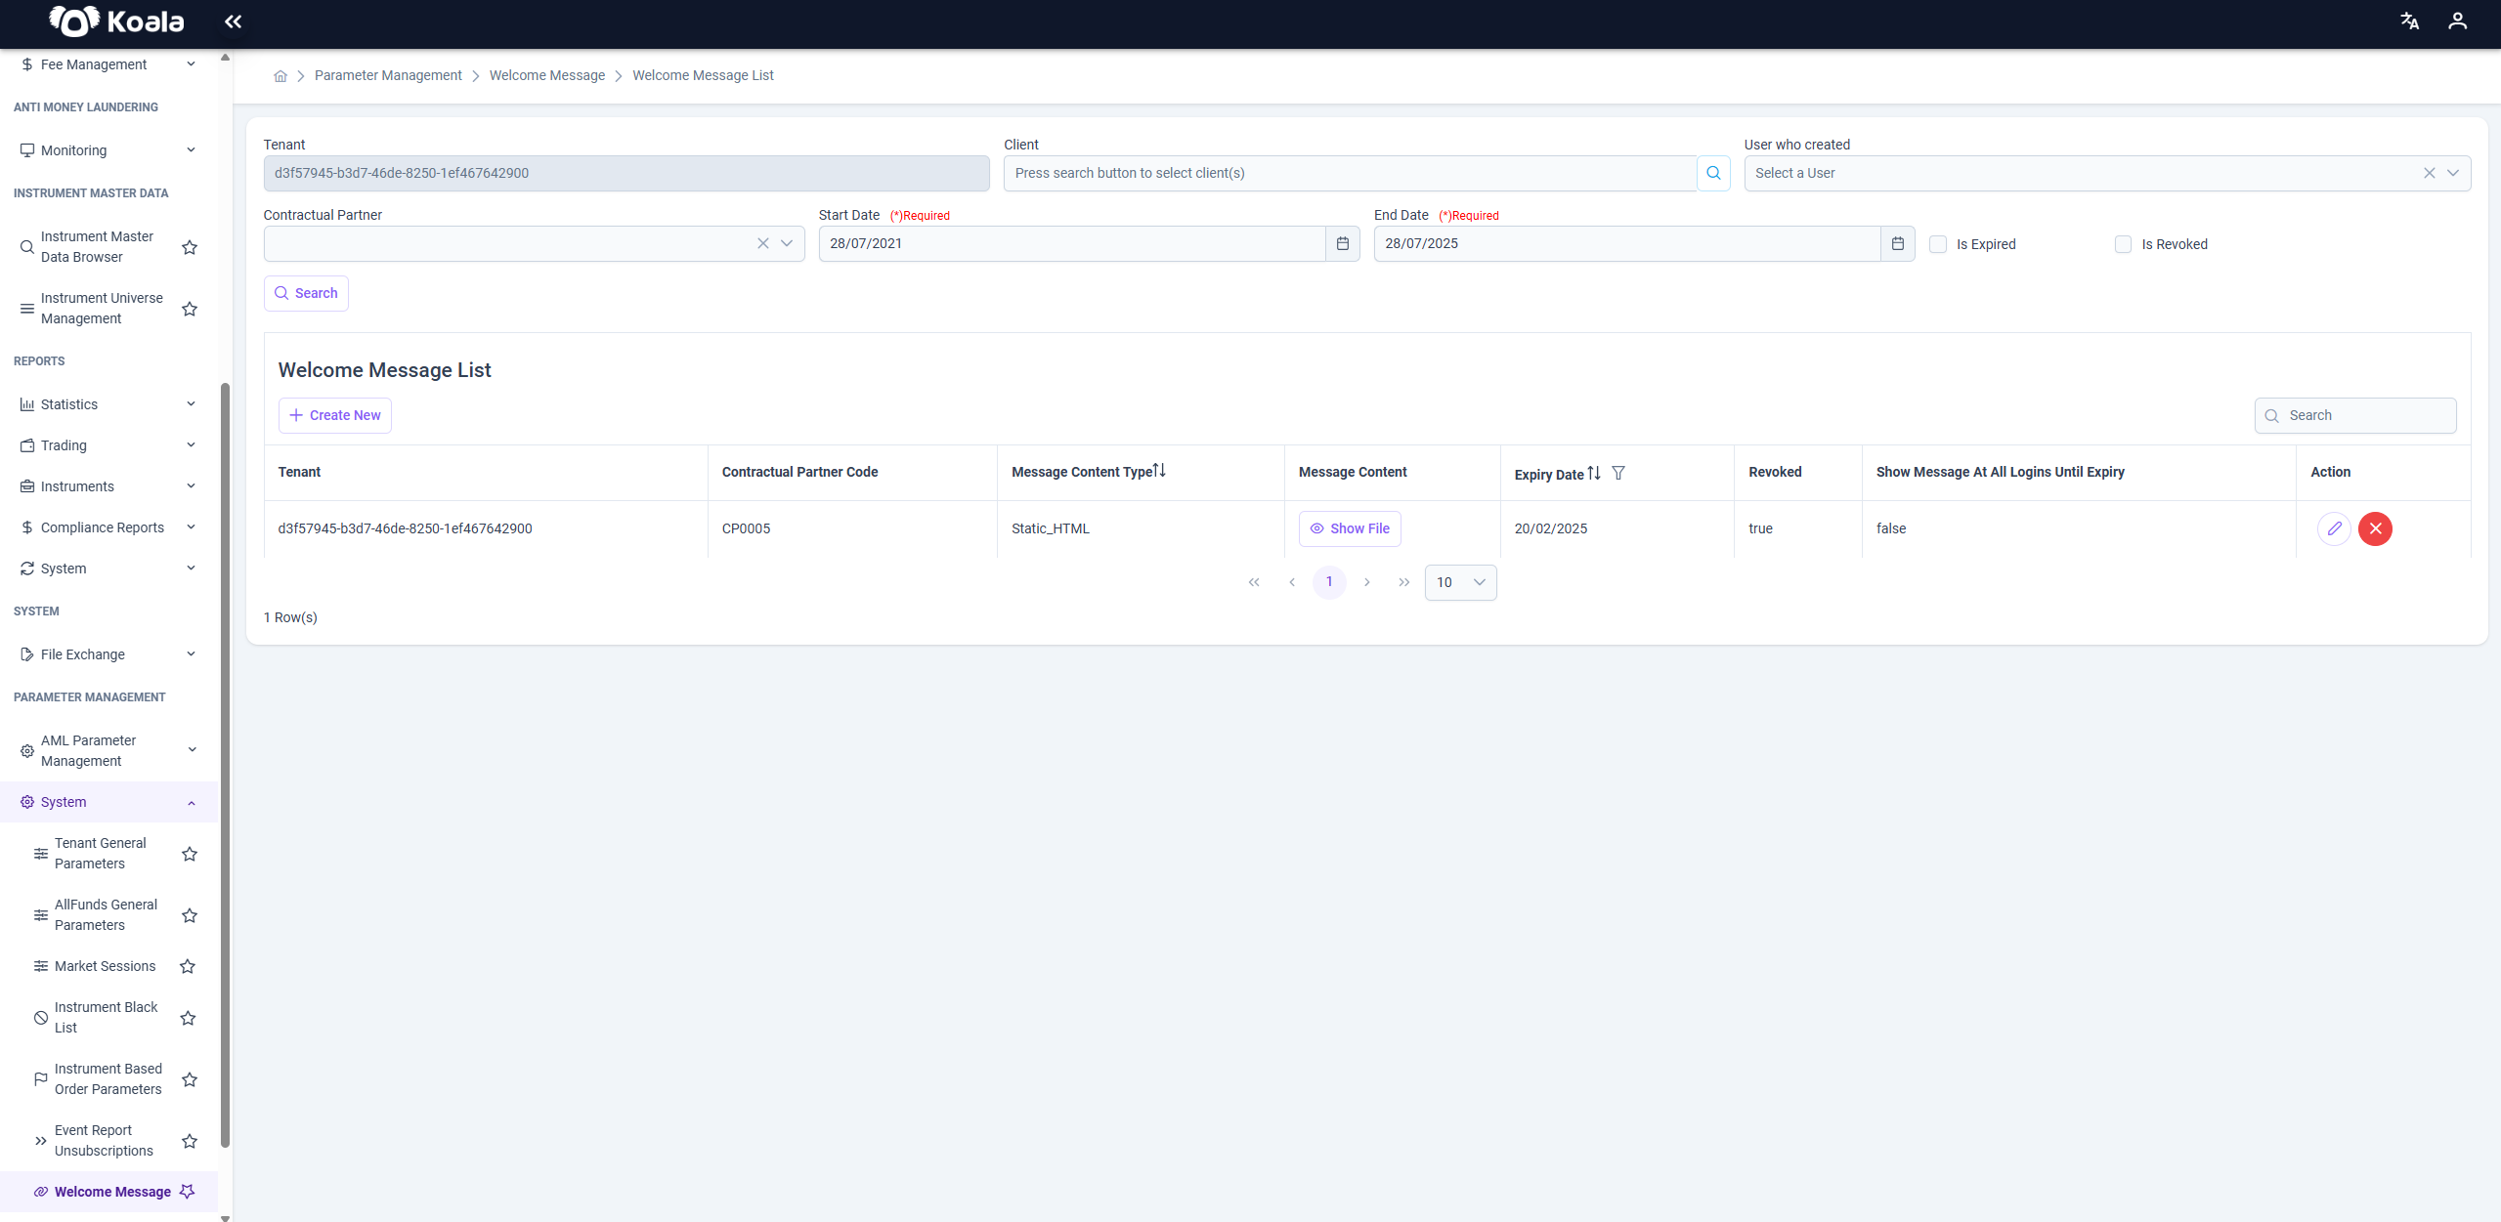Click Show File button
Image resolution: width=2501 pixels, height=1222 pixels.
point(1349,528)
